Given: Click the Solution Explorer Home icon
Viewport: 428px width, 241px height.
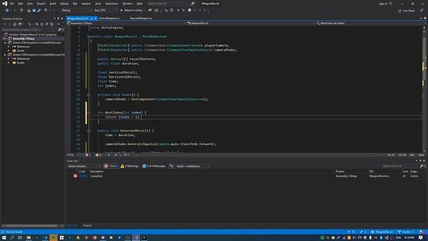Looking at the screenshot, I should 15,24.
